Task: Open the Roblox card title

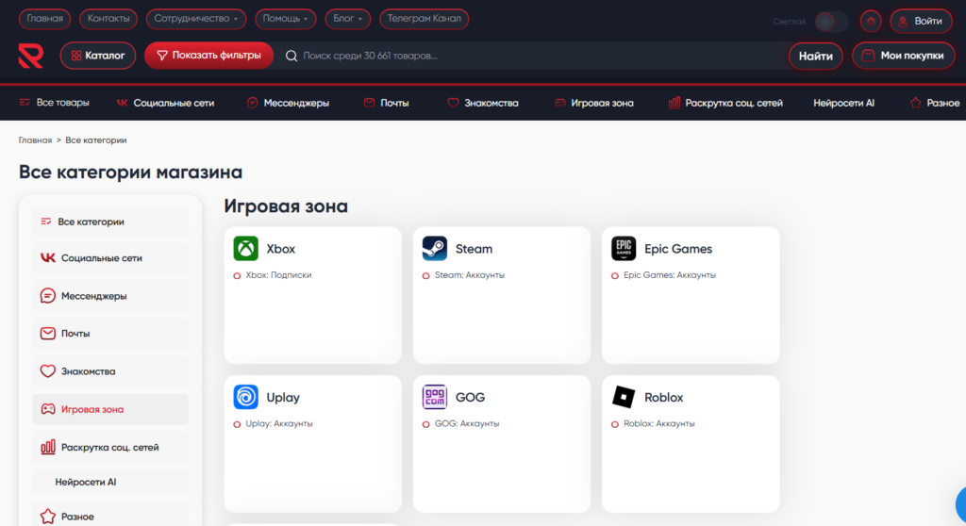Action: (x=663, y=397)
